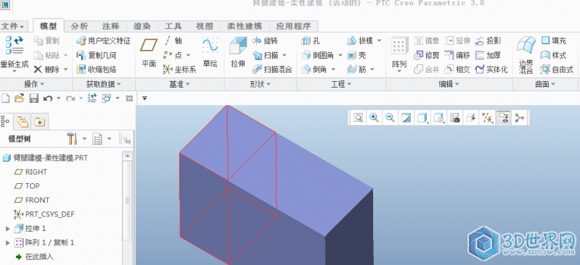This screenshot has height=265, width=580.
Task: Select the 偏移 offset tool
Action: (x=457, y=55)
